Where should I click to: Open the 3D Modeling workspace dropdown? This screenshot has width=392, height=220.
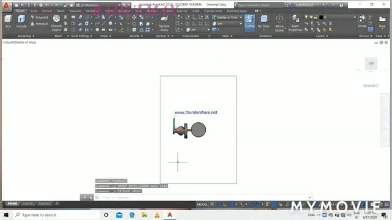[98, 5]
